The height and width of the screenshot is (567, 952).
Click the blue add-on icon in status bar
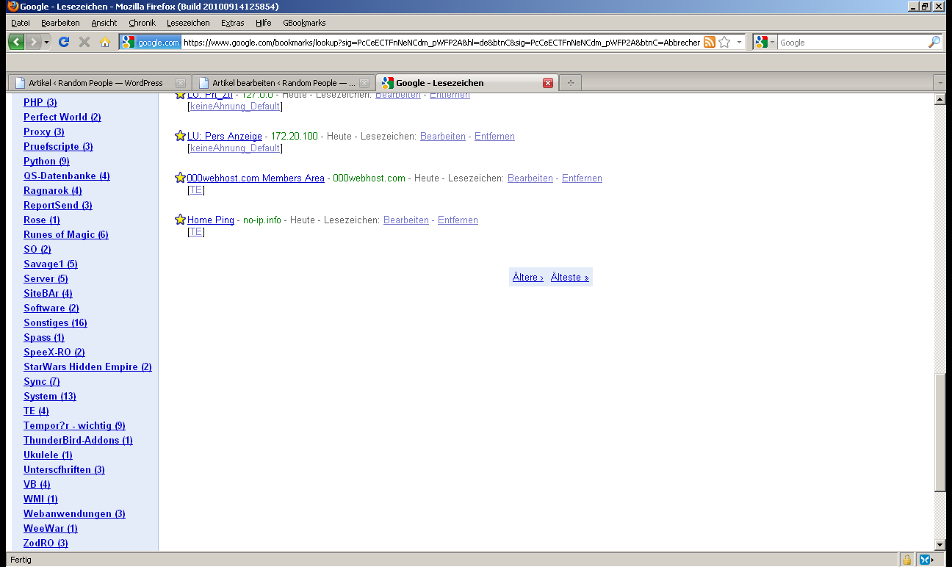click(926, 560)
